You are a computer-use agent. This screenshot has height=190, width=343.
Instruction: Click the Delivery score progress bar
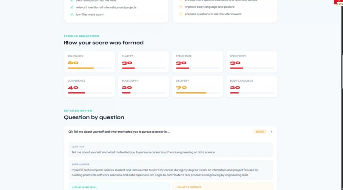click(197, 93)
